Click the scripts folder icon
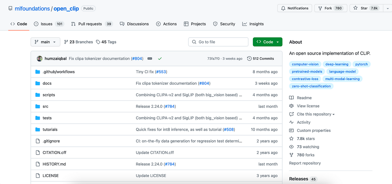 [x=38, y=95]
